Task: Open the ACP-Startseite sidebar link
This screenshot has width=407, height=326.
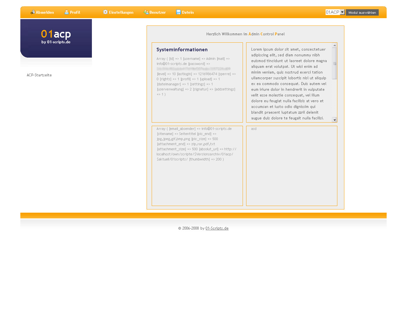Action: [39, 75]
